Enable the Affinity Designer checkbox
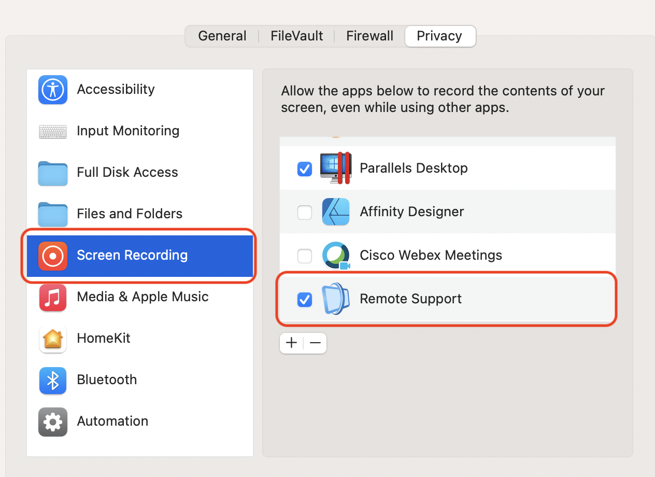Image resolution: width=655 pixels, height=477 pixels. pos(305,213)
